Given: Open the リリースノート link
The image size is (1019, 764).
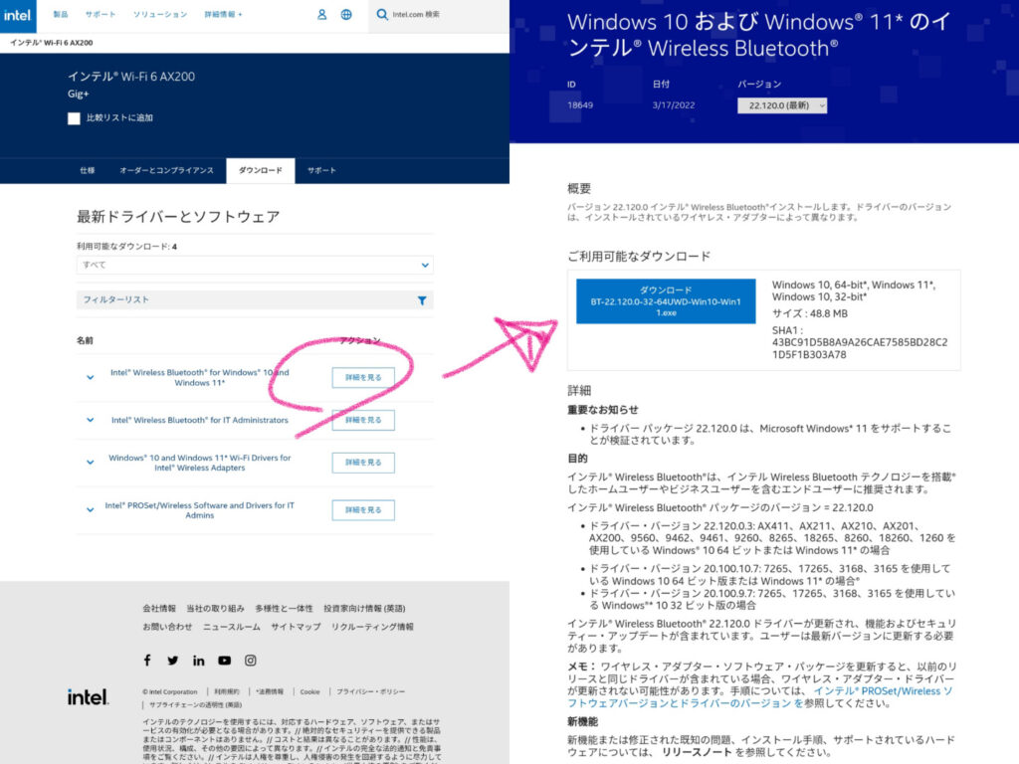Looking at the screenshot, I should (698, 752).
